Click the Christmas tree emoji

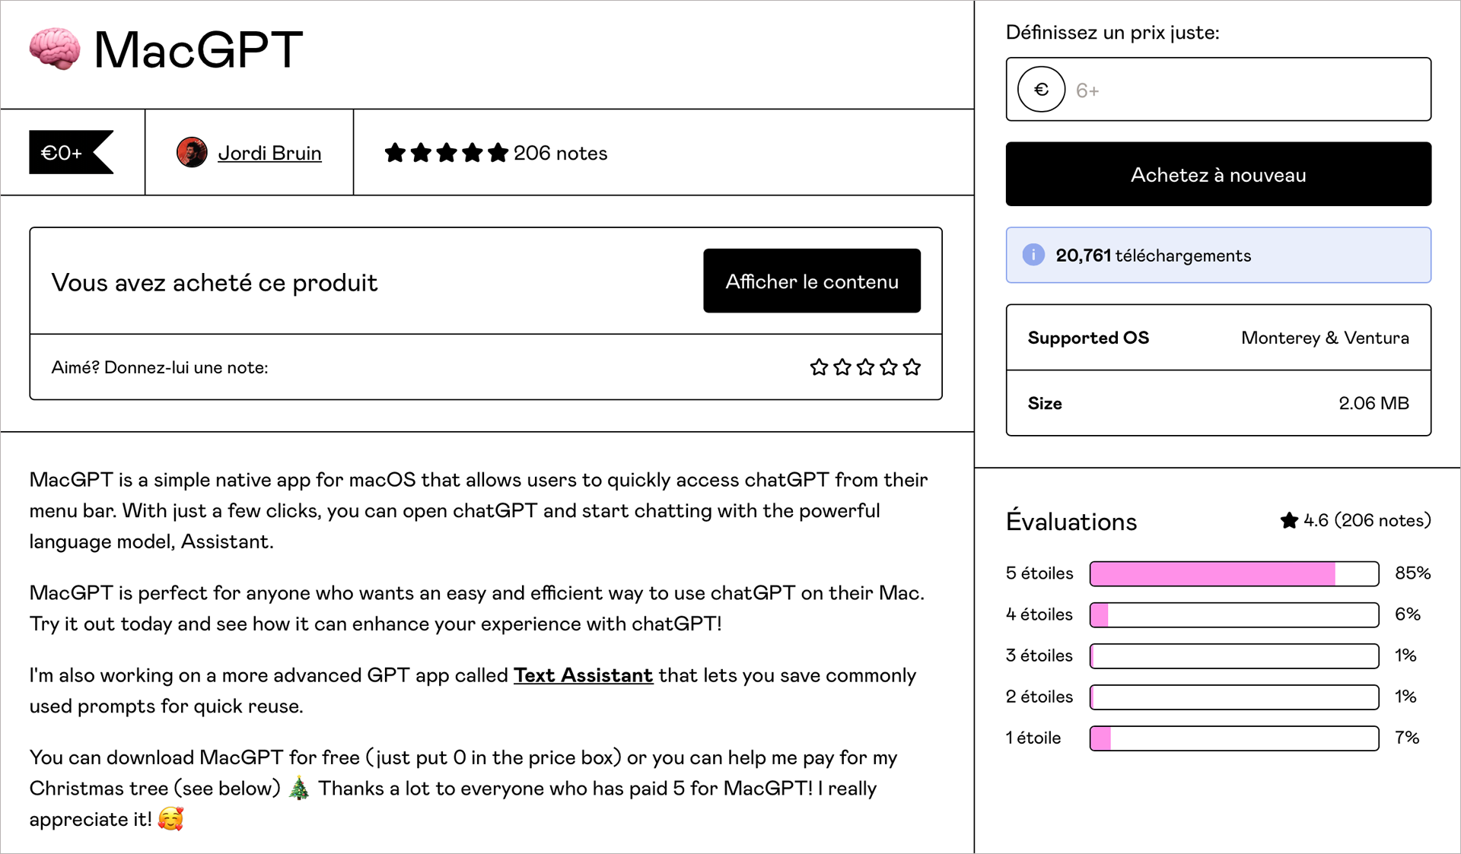[x=299, y=788]
